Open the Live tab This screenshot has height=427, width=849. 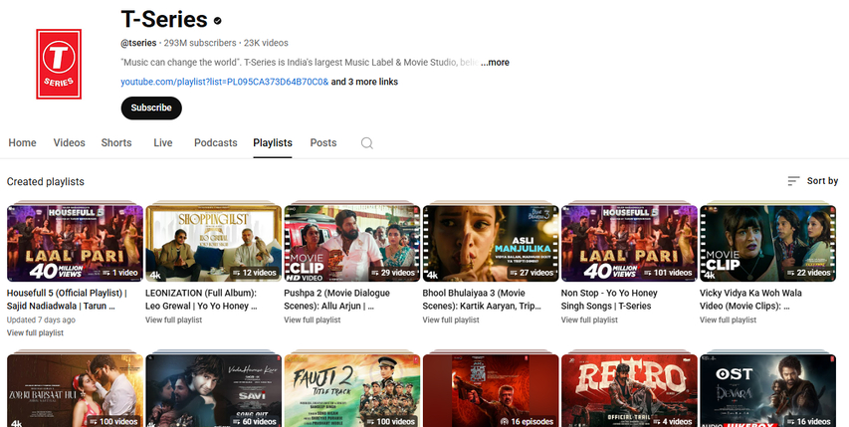point(163,143)
